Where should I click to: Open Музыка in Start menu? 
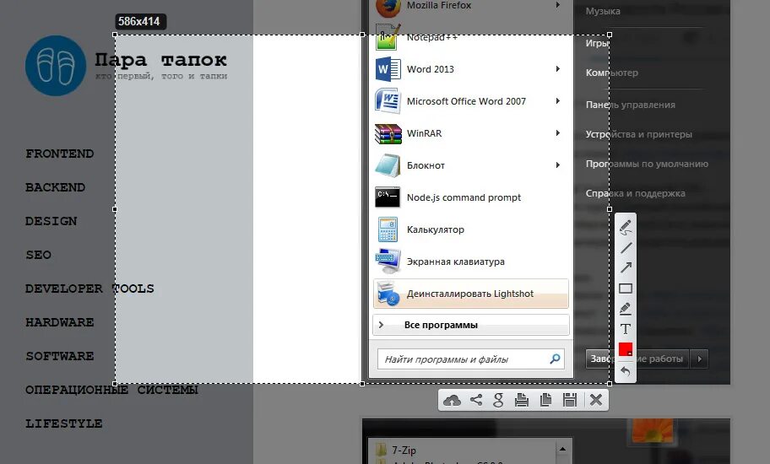click(x=603, y=11)
